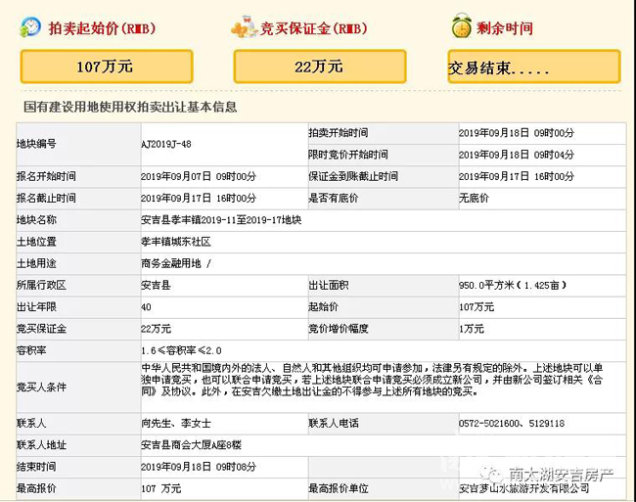Click the 竞价增价幅度 label
The height and width of the screenshot is (502, 636).
point(338,329)
